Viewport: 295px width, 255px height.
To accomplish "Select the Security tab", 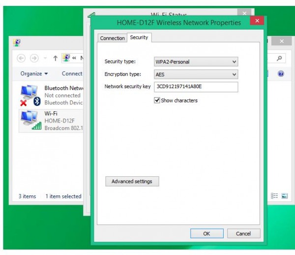I will 139,37.
